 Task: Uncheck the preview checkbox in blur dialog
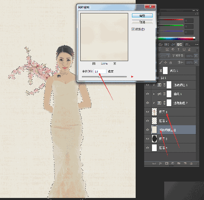point(133,29)
